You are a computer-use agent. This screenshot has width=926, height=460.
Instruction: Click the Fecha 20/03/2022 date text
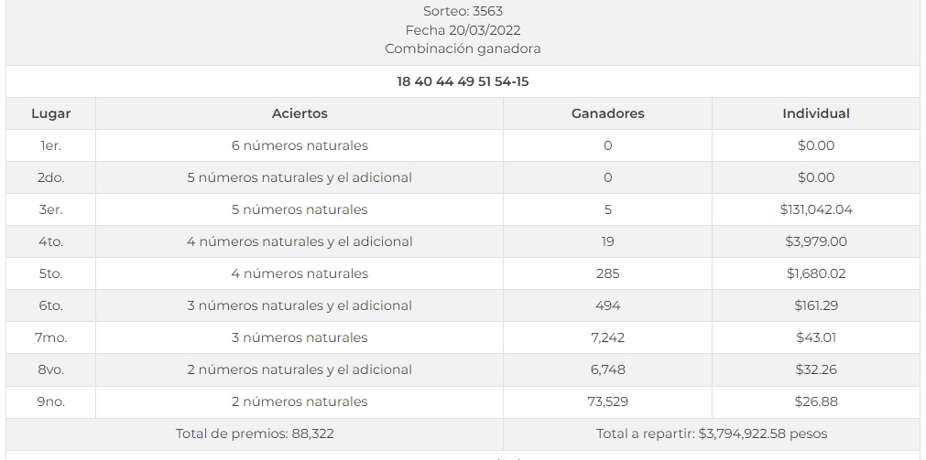pyautogui.click(x=463, y=30)
